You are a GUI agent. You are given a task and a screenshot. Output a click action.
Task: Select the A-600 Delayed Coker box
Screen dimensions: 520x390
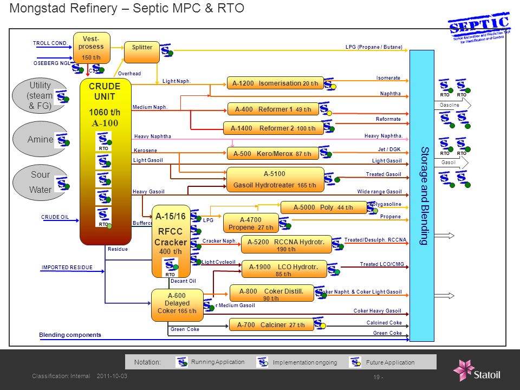point(177,305)
